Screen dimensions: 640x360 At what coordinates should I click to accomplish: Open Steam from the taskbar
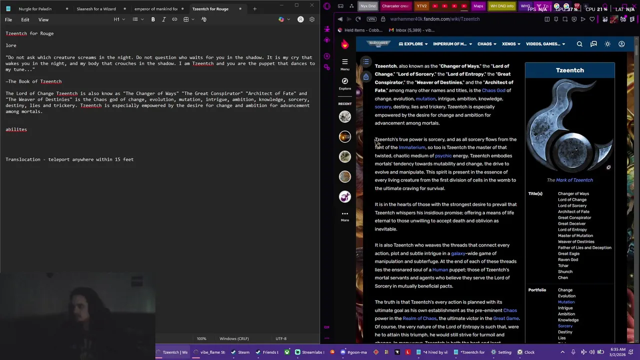(x=240, y=352)
